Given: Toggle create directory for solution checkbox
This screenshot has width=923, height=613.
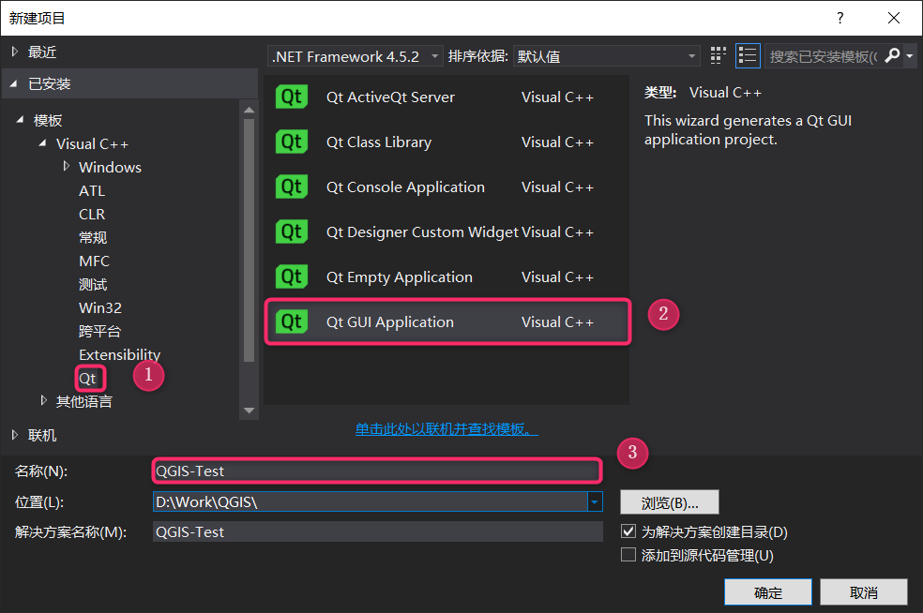Looking at the screenshot, I should (628, 531).
